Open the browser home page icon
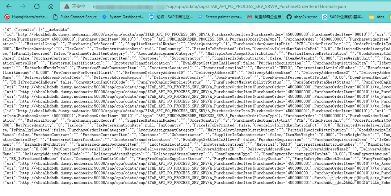 51,6
